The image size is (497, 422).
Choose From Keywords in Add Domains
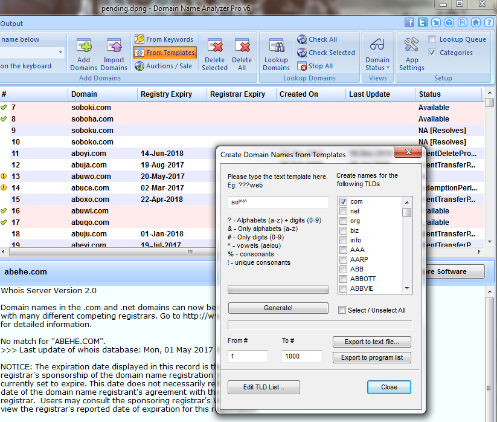164,39
